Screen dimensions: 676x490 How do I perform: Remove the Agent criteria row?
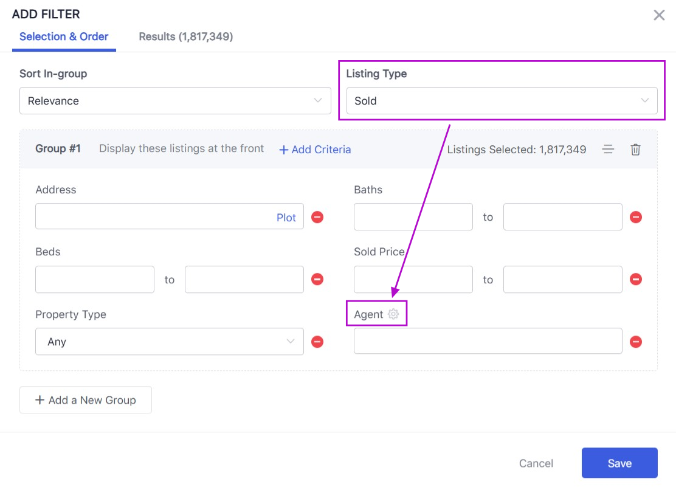636,342
